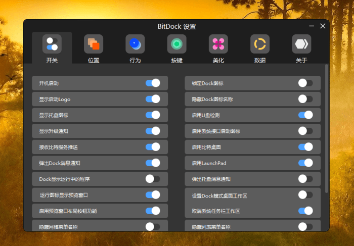Toggle 启用预览窗口布局按钮功能 switch
The image size is (354, 246).
[x=153, y=211]
